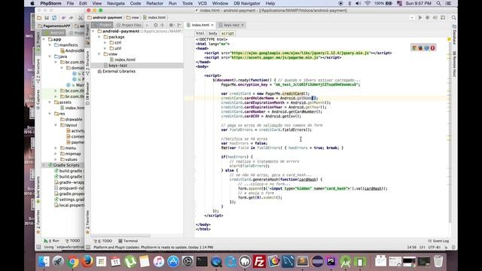Collapse the android-payment root folder

(93, 32)
